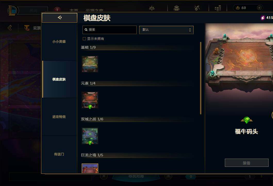273x186 pixels.
Task: Switch to 小小英雄 tab
Action: 59,42
